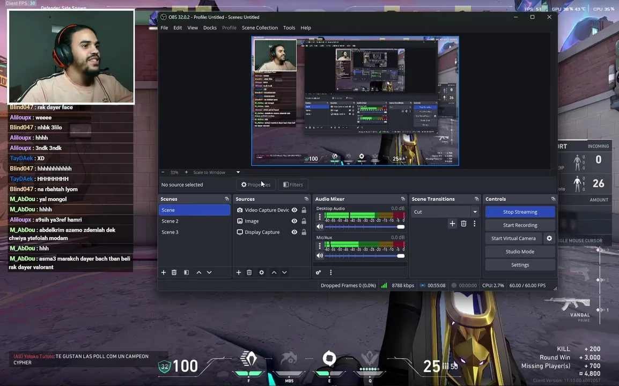Image resolution: width=619 pixels, height=386 pixels.
Task: Enable Studio Mode
Action: click(520, 251)
